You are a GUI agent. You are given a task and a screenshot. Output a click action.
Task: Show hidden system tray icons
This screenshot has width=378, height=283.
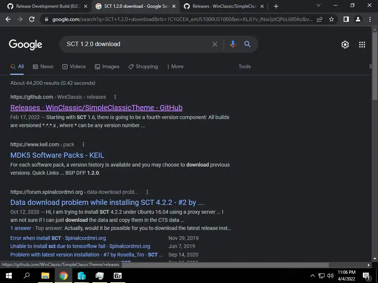312,276
